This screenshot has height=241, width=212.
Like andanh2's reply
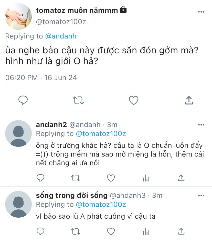click(111, 178)
